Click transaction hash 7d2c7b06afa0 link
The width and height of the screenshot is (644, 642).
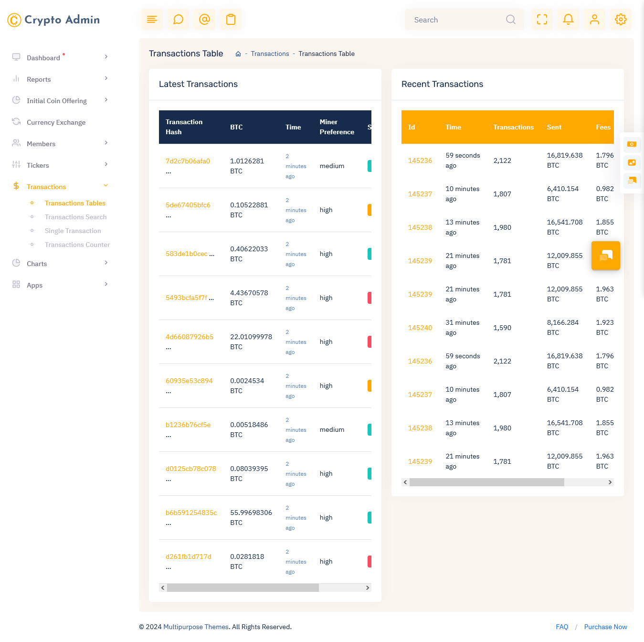click(x=188, y=161)
